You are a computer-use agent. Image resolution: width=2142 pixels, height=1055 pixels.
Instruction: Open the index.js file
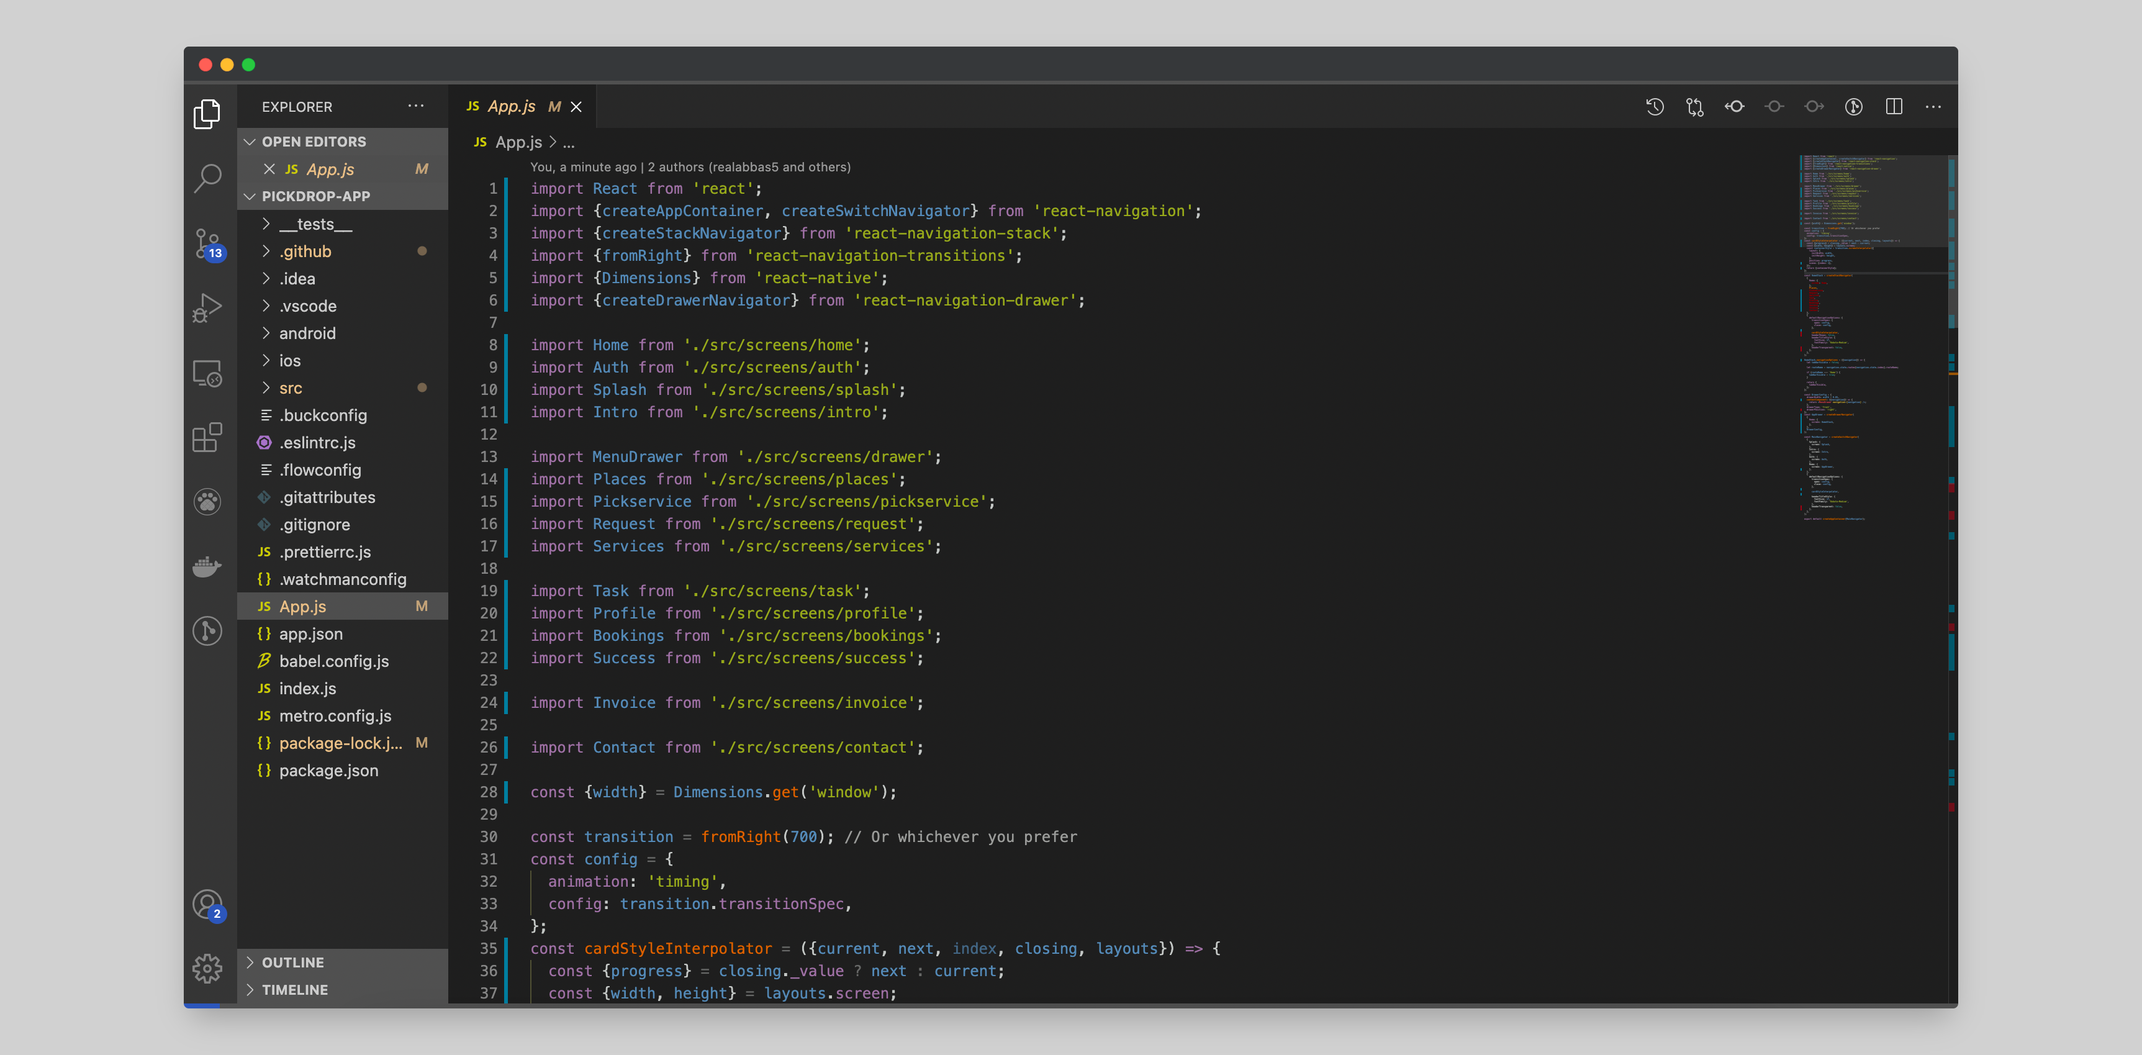(x=343, y=689)
